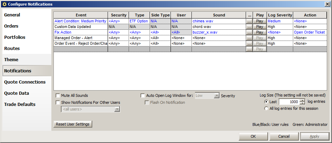Open the Theme section

pyautogui.click(x=27, y=60)
